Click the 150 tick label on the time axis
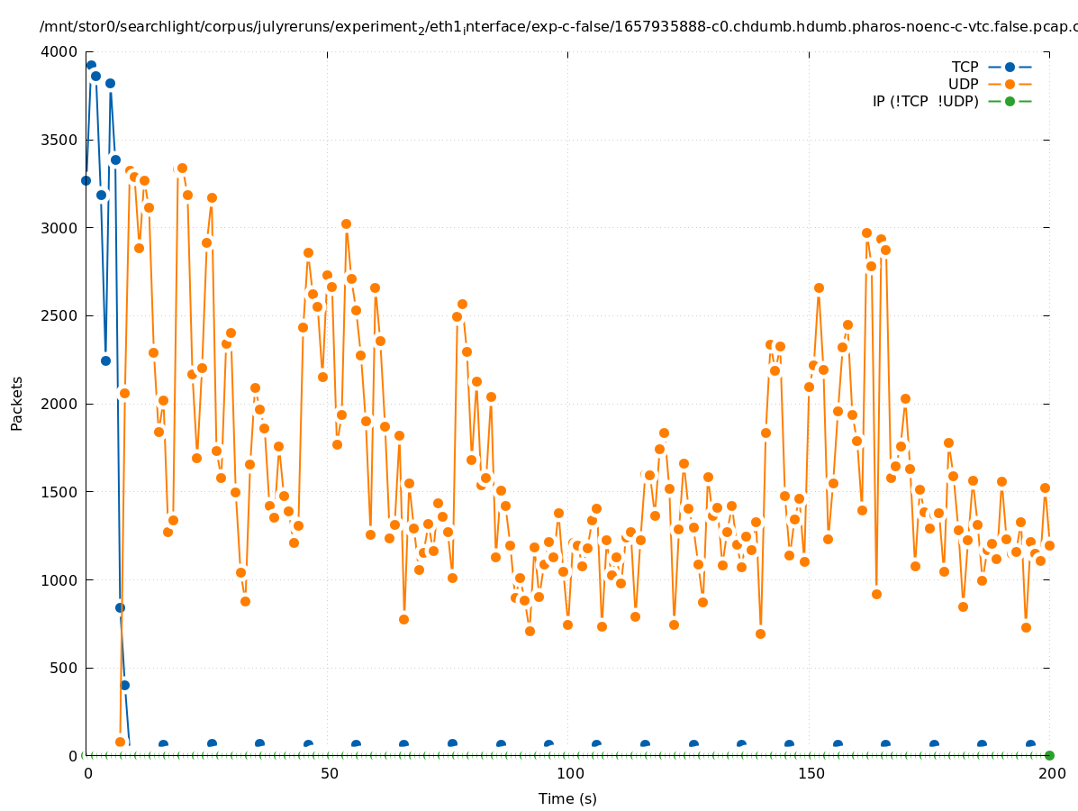The image size is (1078, 811). coord(811,773)
